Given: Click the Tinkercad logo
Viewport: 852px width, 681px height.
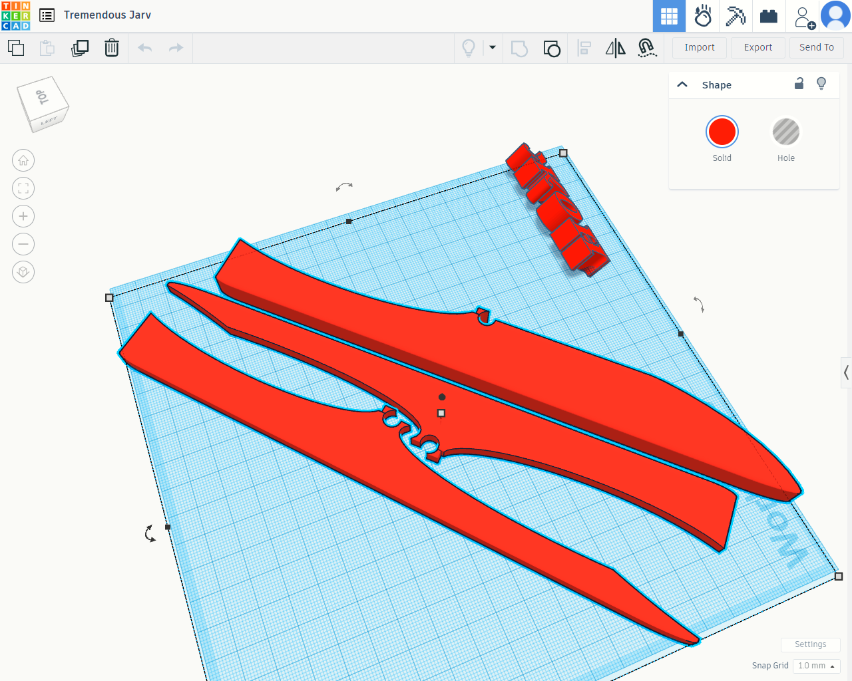Looking at the screenshot, I should pyautogui.click(x=16, y=16).
